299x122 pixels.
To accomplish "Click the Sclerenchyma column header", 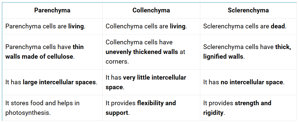I will [x=248, y=10].
